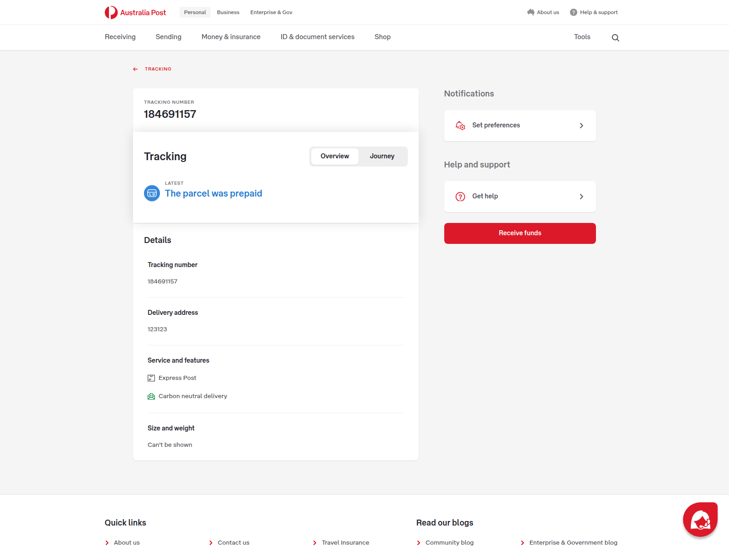This screenshot has width=729, height=546.
Task: Open the Money & insurance menu
Action: (x=231, y=37)
